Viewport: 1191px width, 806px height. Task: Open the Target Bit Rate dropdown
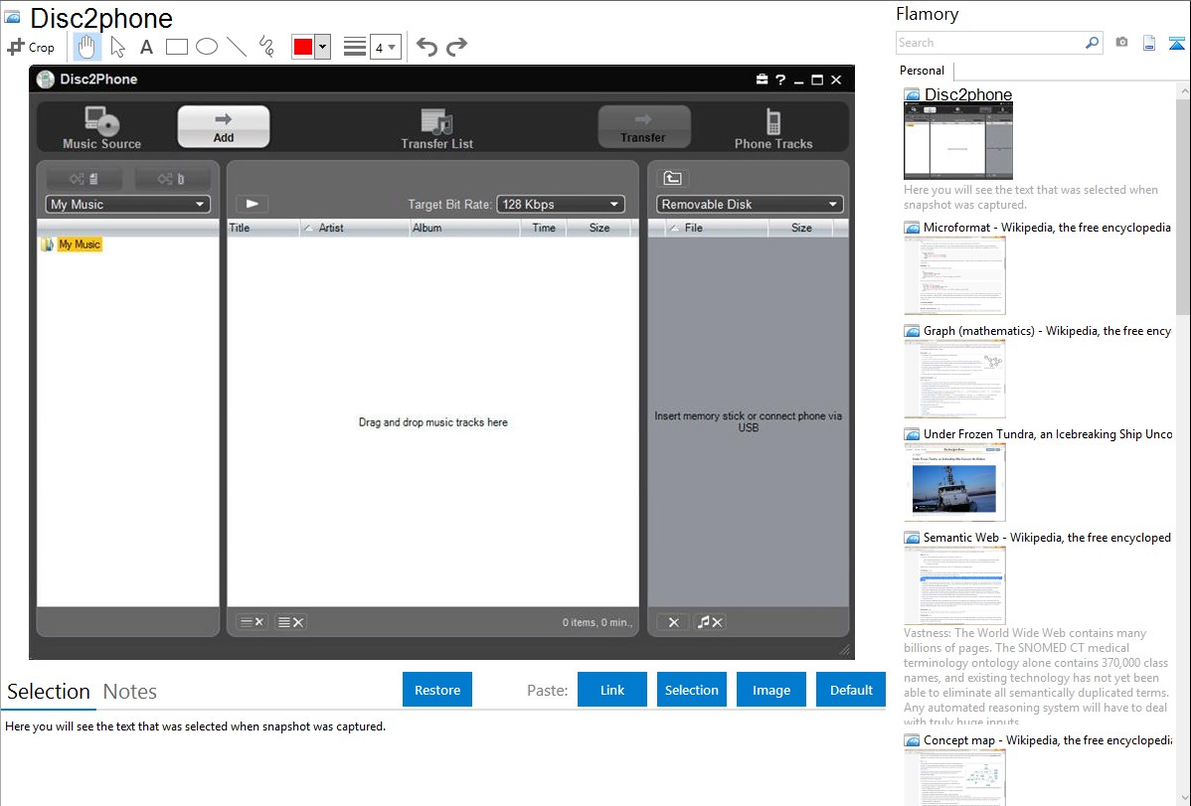click(x=561, y=205)
